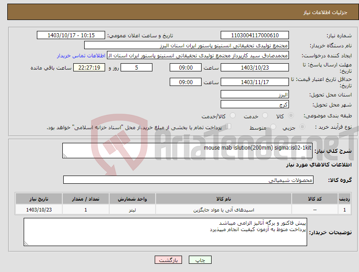This screenshot has height=272, width=359.
Task: Select the جزیی purchase type radio
Action: point(302,126)
